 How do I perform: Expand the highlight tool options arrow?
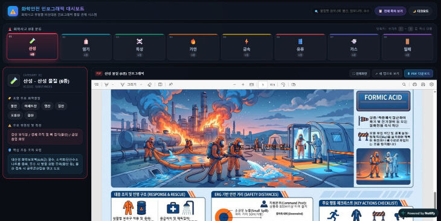coord(113,84)
